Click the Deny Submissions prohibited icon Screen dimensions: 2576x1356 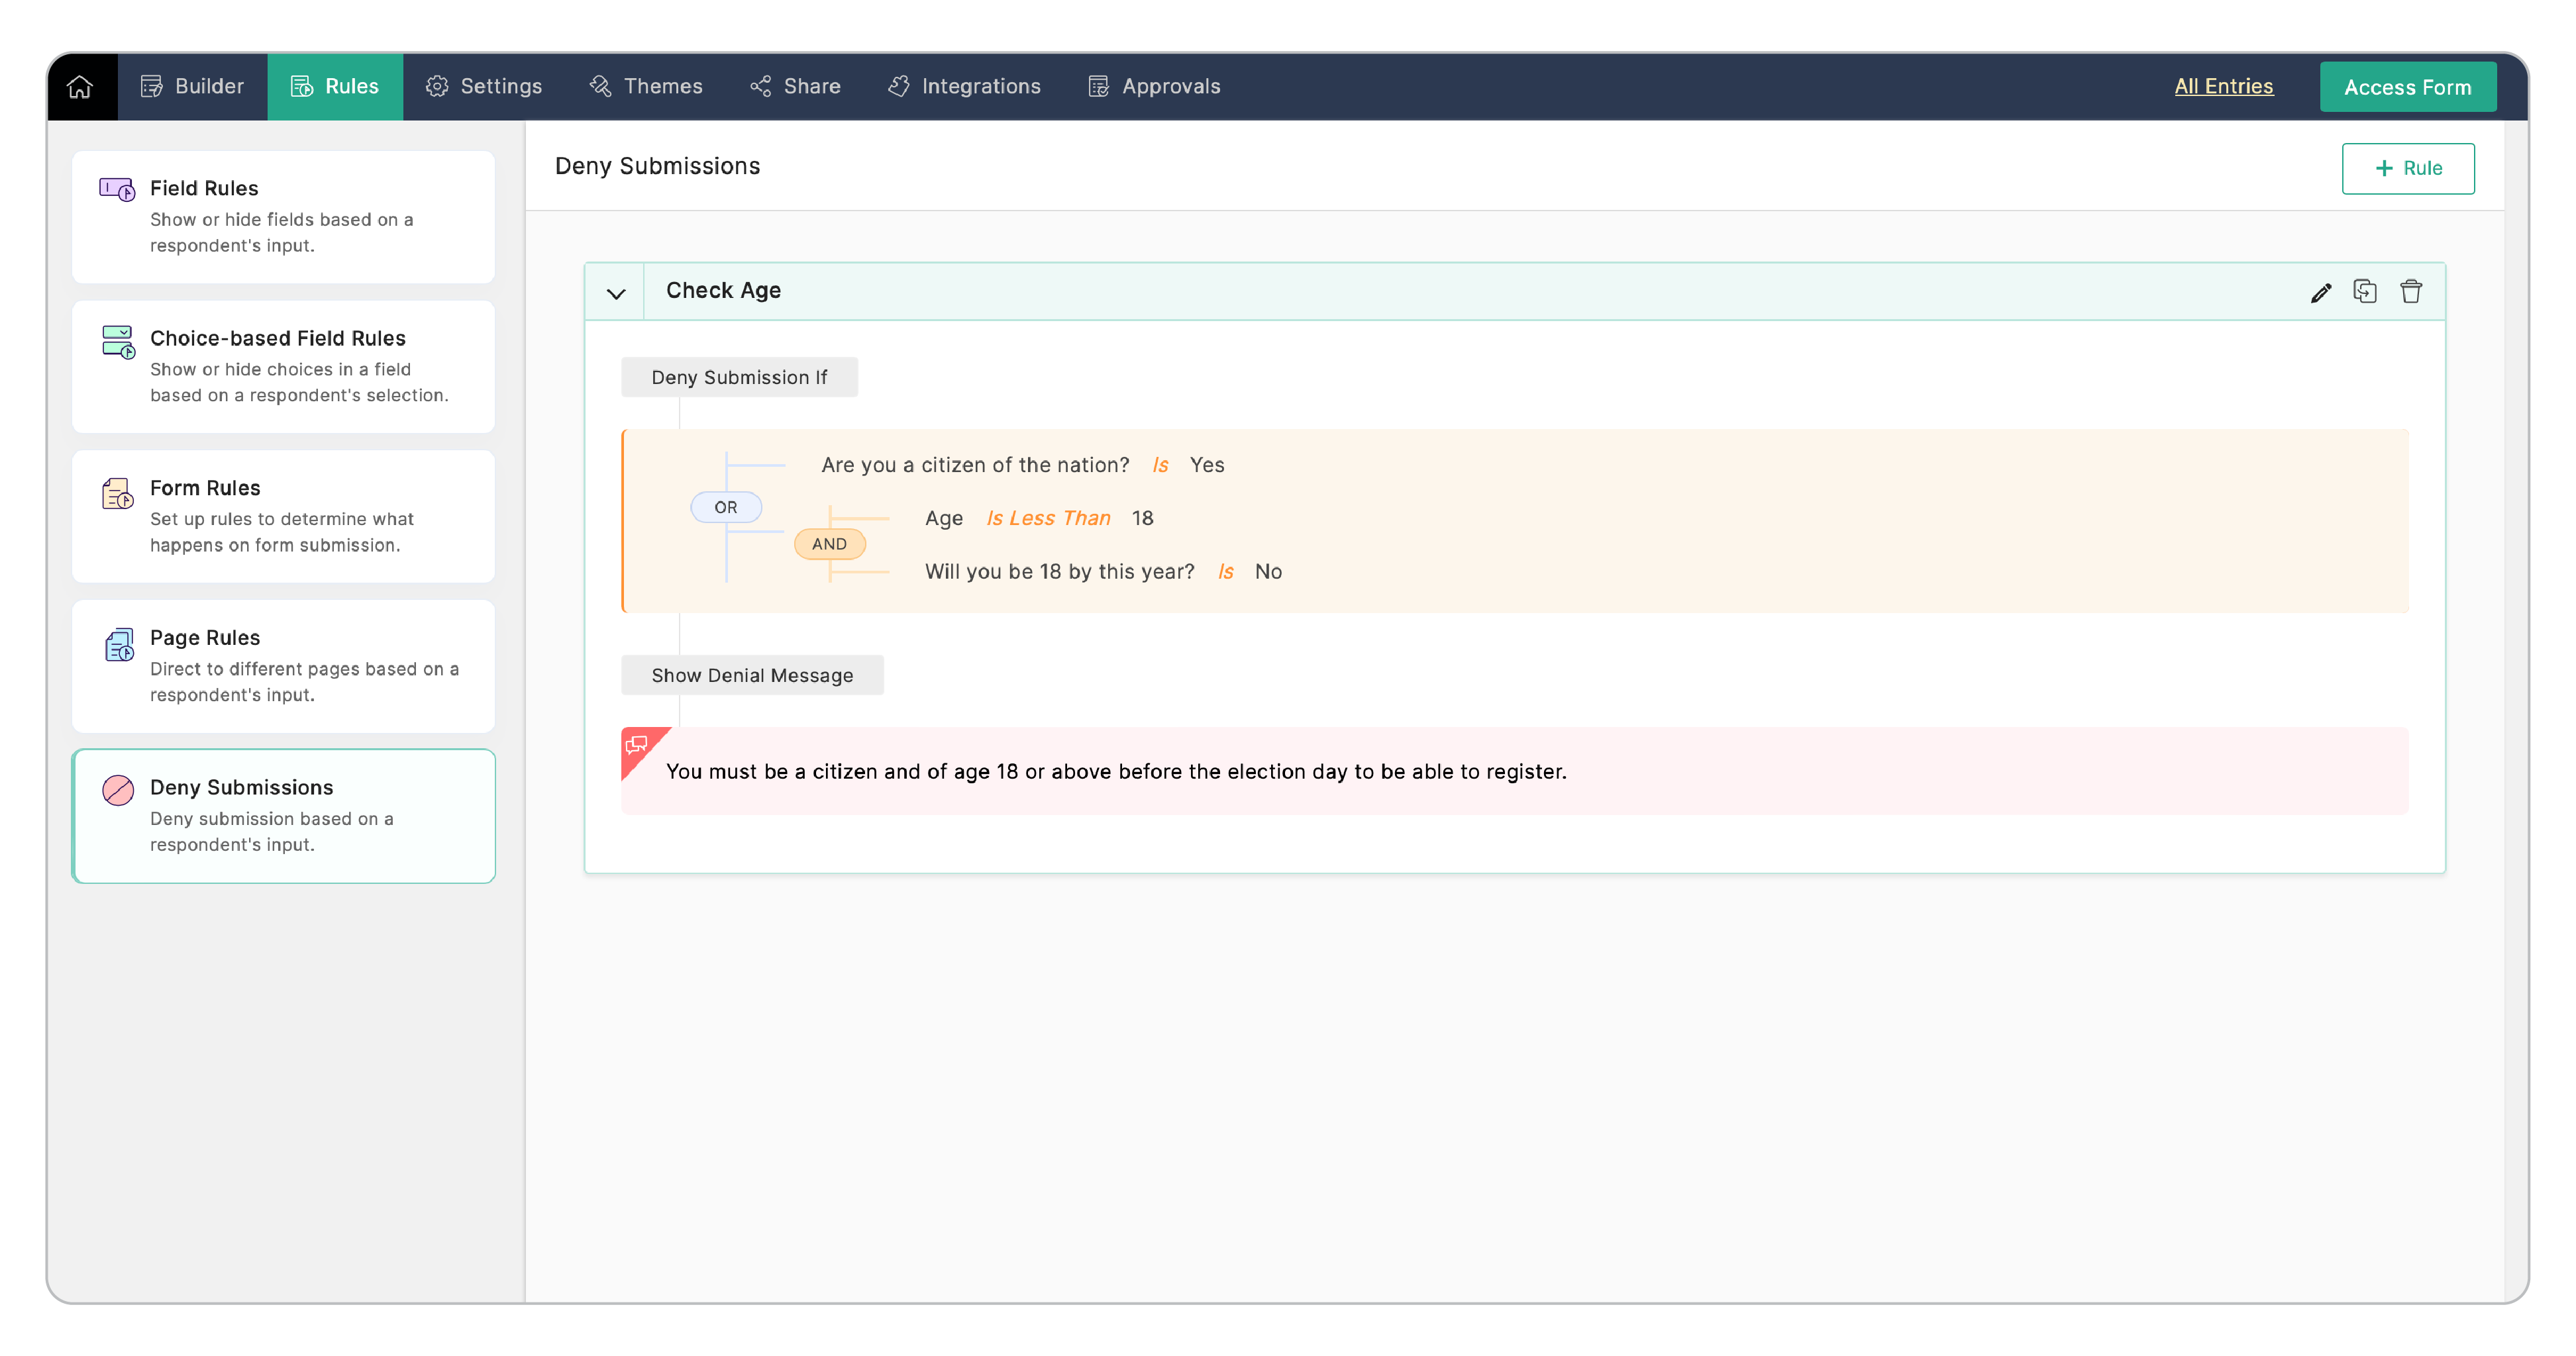118,789
